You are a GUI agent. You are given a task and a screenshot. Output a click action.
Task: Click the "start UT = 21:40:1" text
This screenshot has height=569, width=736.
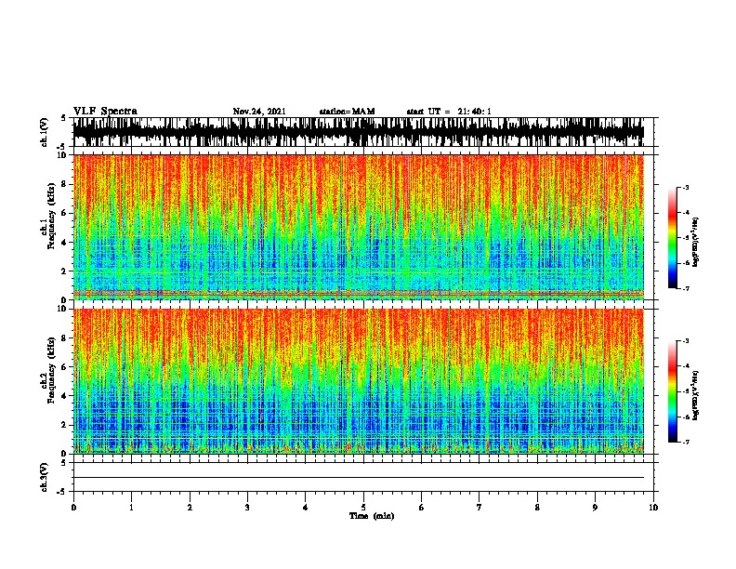(x=449, y=112)
